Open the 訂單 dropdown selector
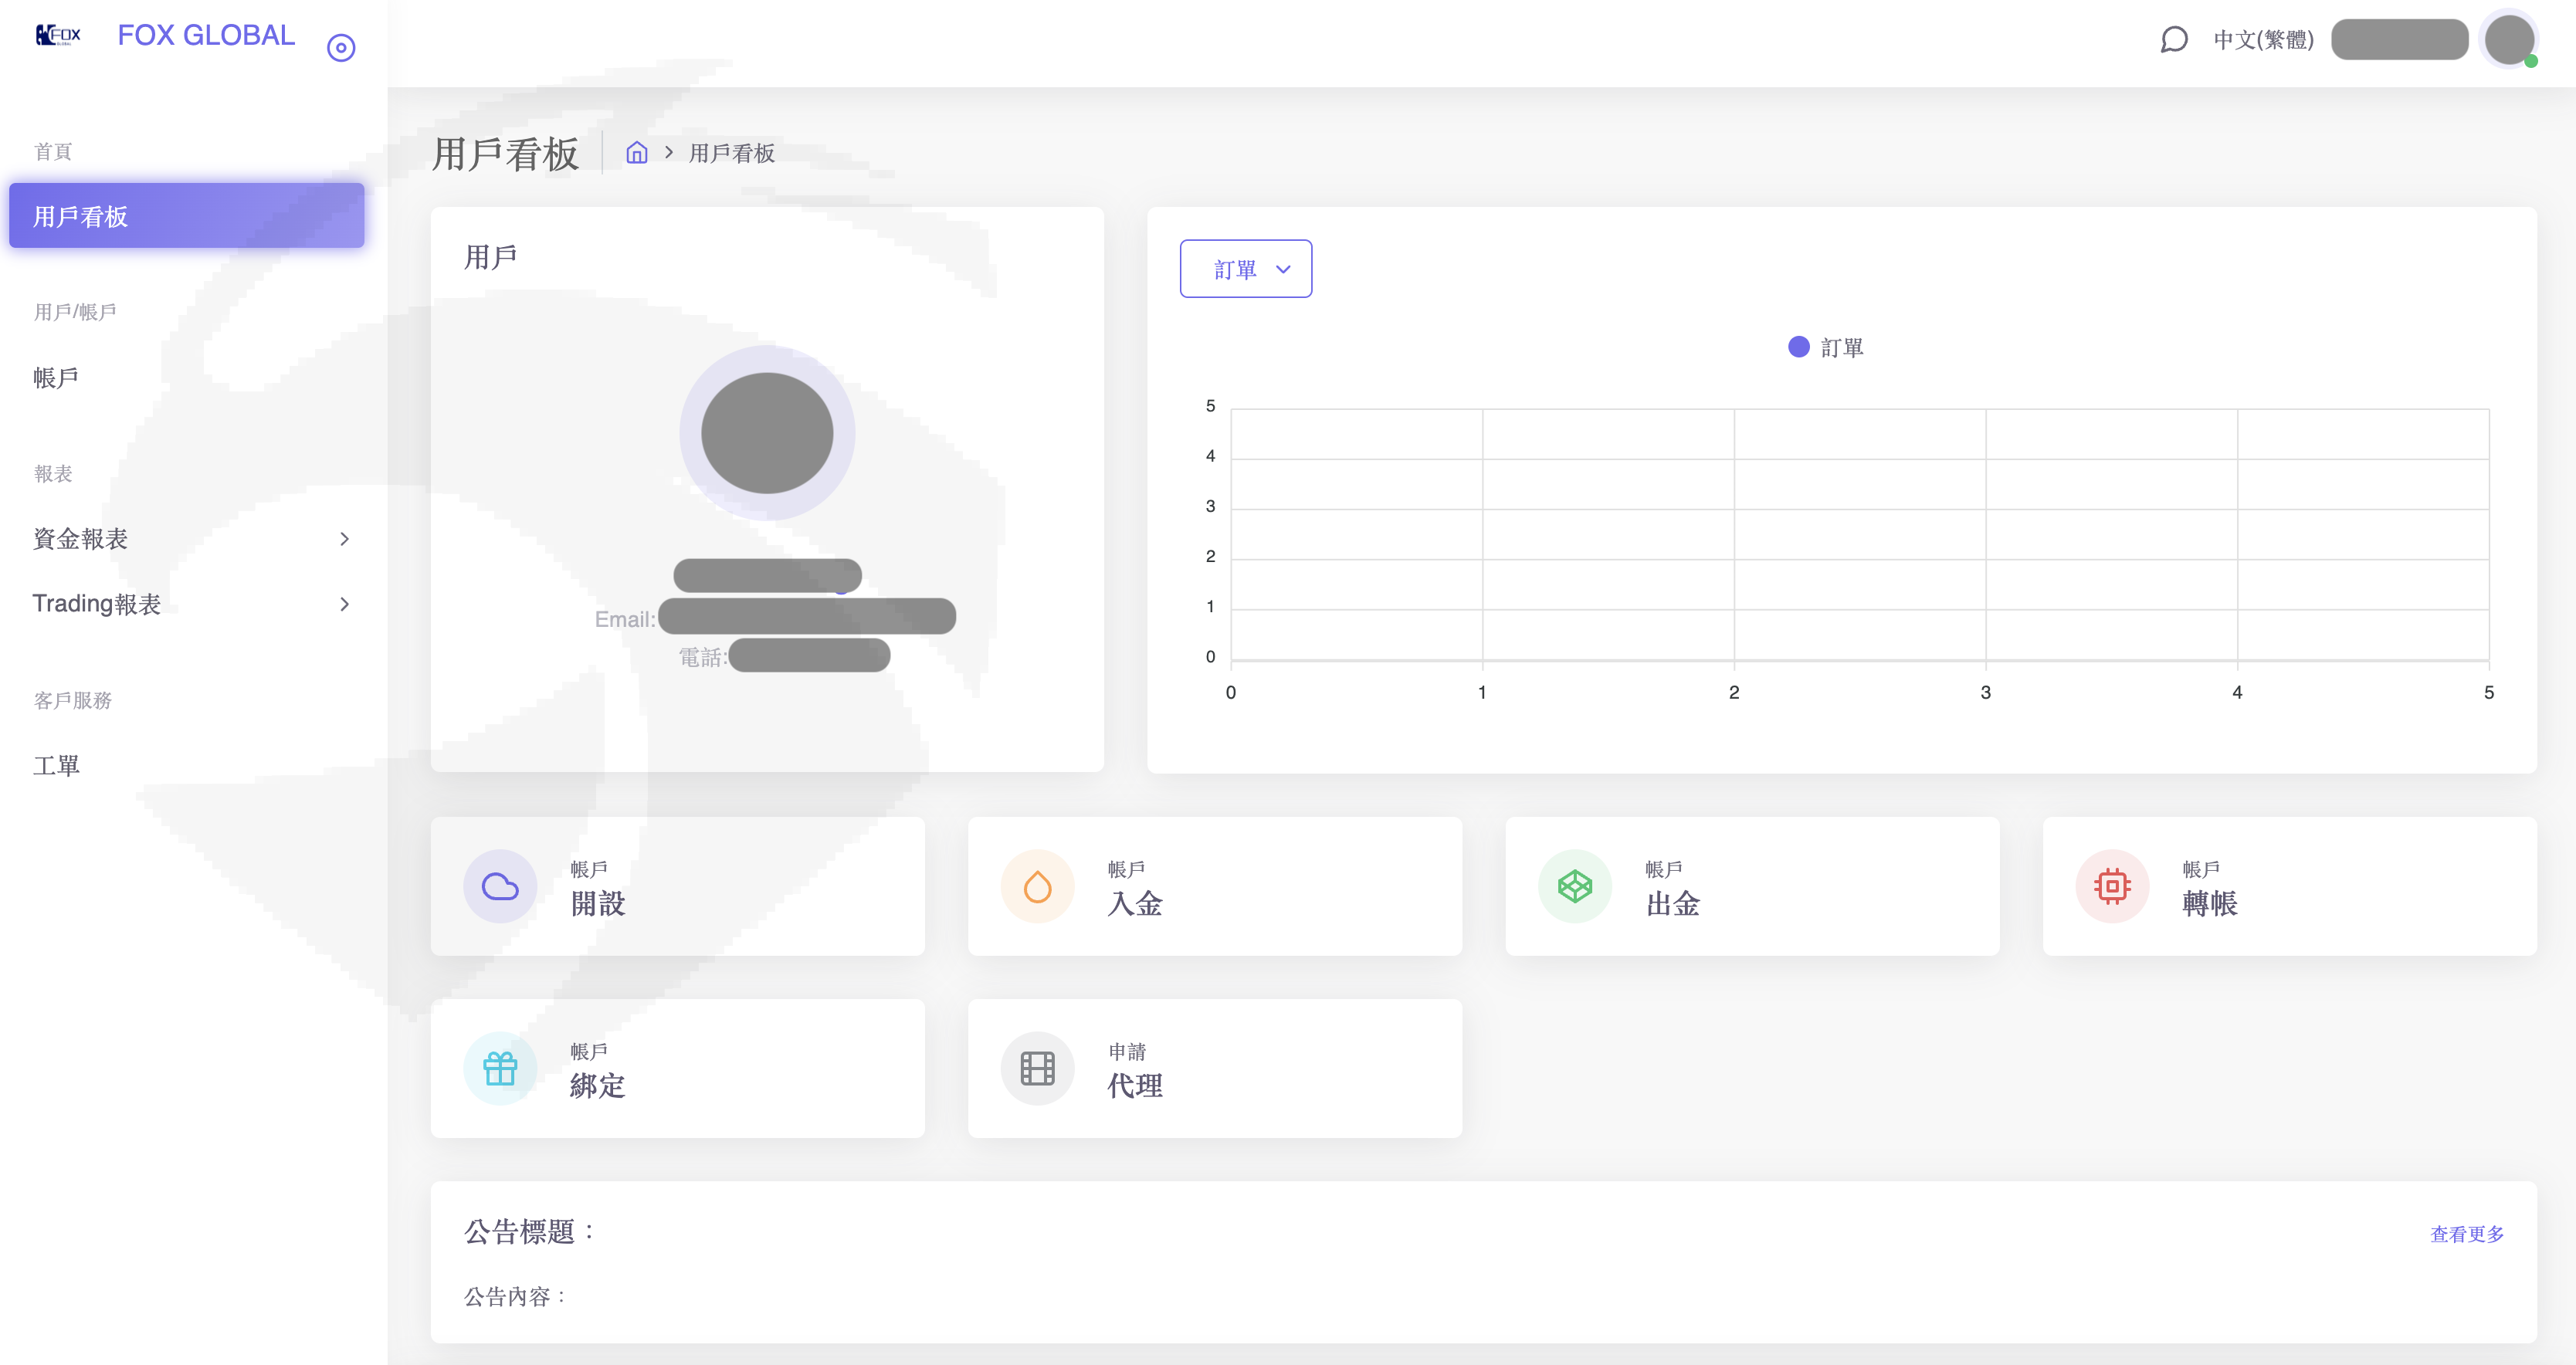The height and width of the screenshot is (1365, 2576). tap(1245, 269)
